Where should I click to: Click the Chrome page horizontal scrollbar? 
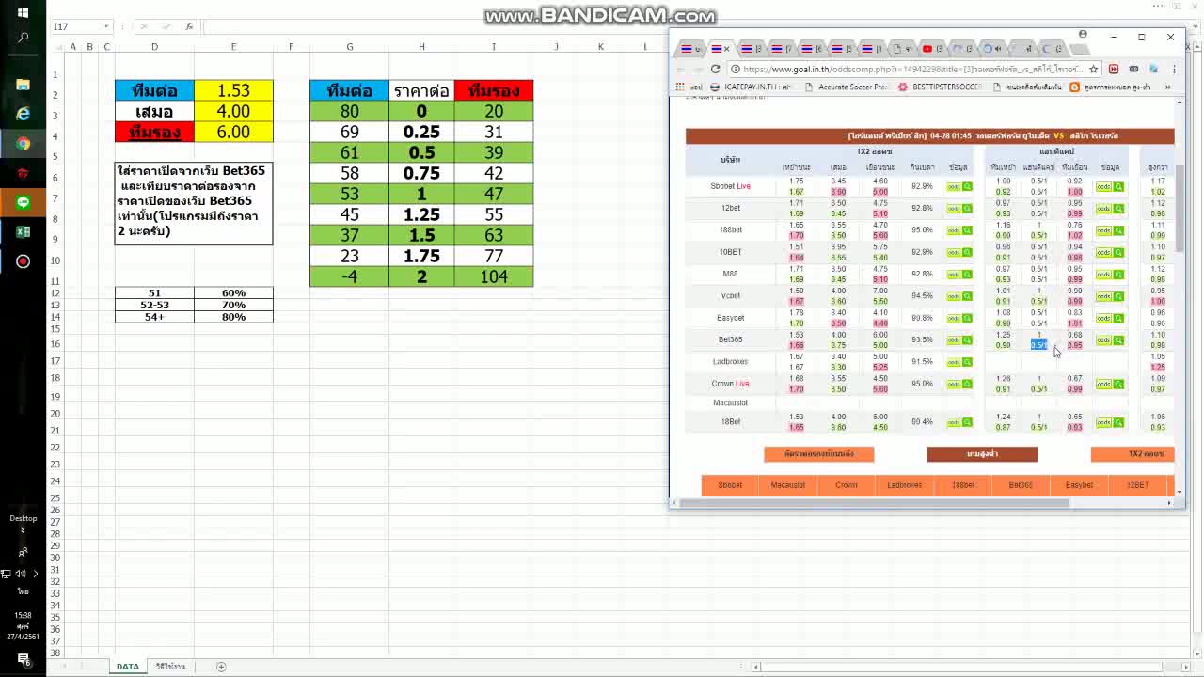tap(875, 503)
